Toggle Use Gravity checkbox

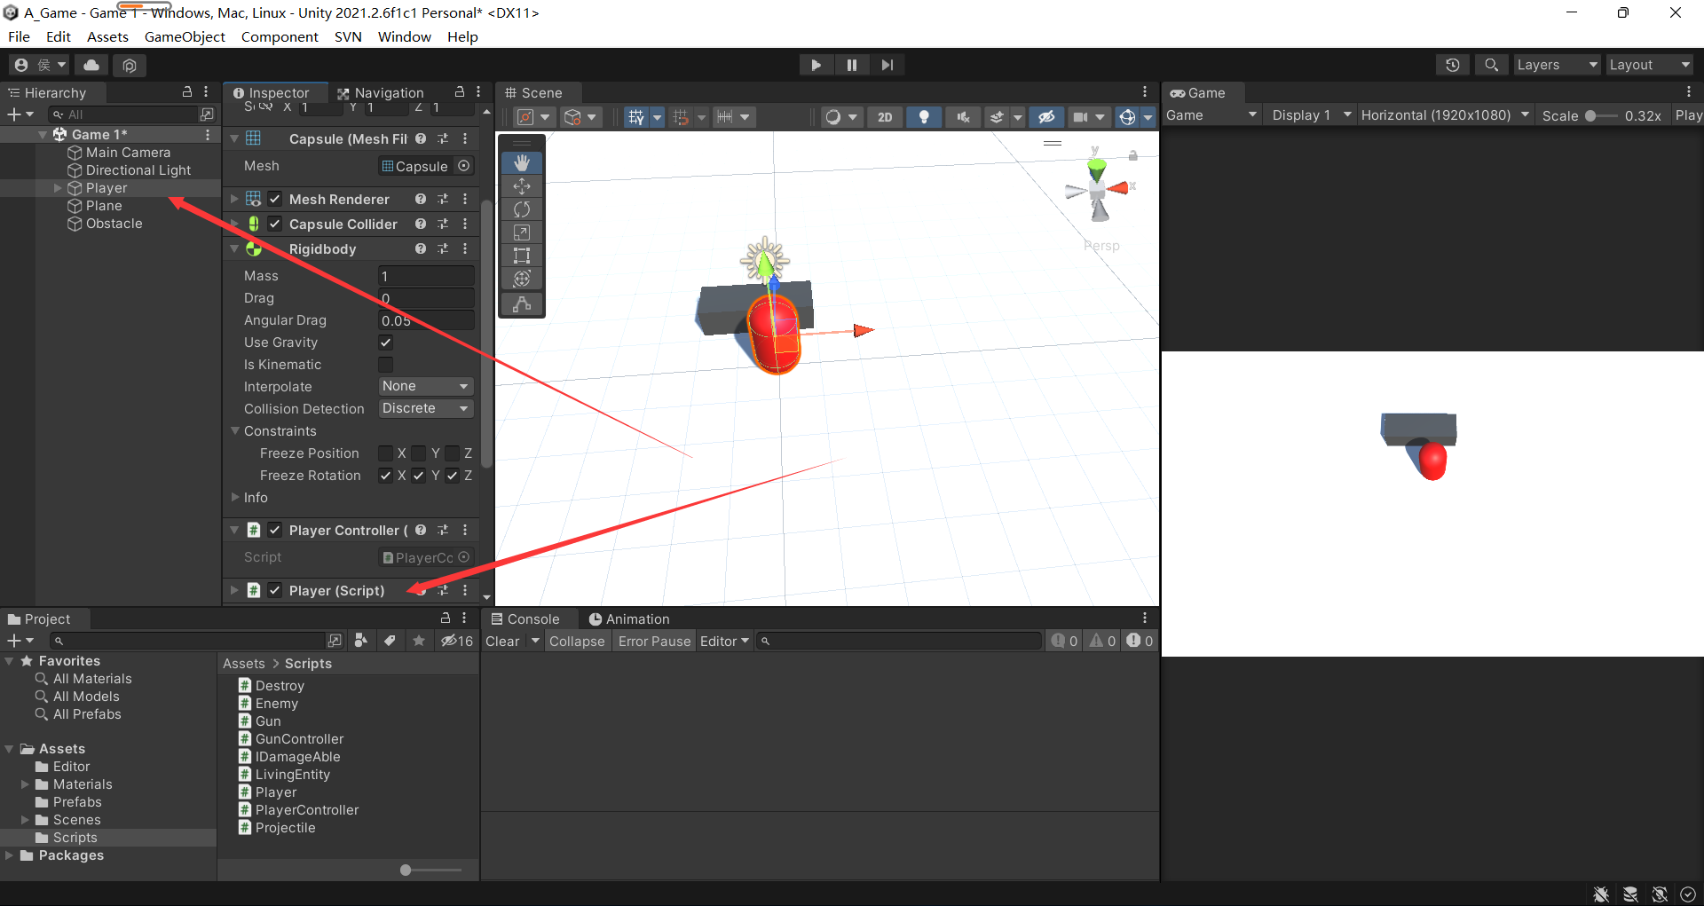(x=385, y=343)
